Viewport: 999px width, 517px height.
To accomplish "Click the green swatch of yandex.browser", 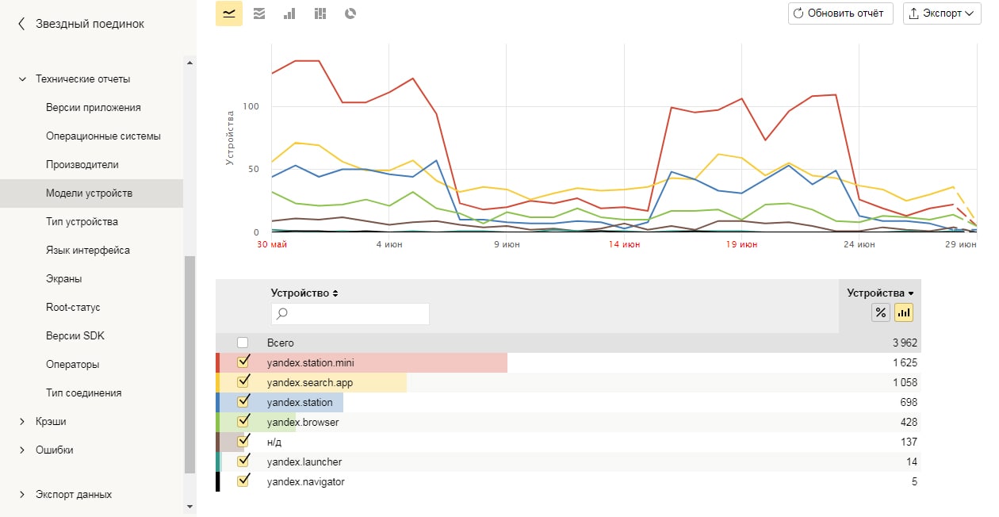I will (218, 422).
